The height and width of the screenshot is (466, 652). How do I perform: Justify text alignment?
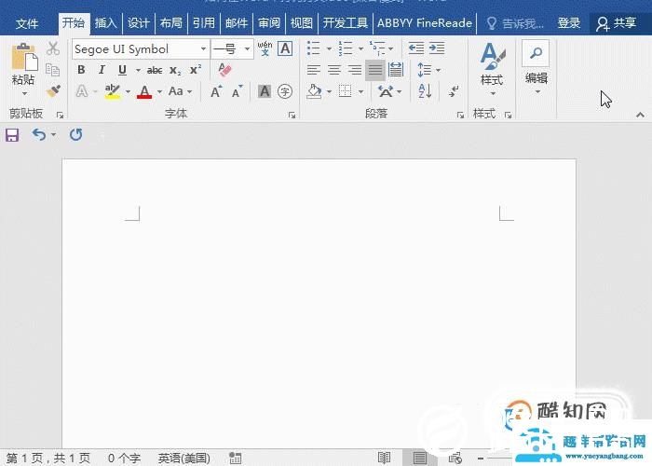[x=375, y=70]
